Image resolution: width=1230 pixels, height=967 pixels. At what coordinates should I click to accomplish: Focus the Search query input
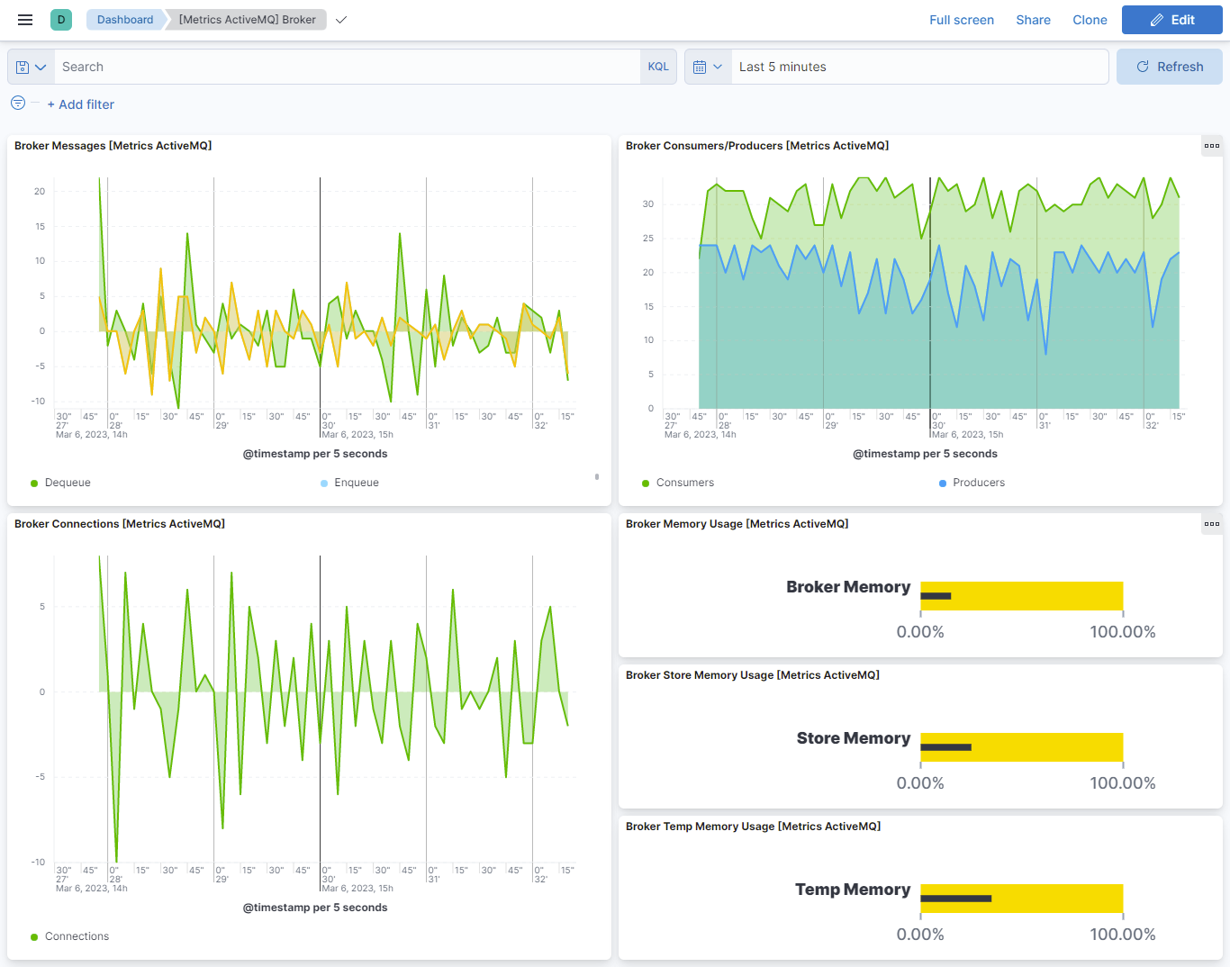pos(348,67)
